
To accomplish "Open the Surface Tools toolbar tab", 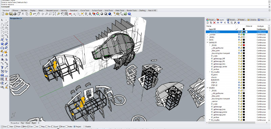I will pos(97,10).
